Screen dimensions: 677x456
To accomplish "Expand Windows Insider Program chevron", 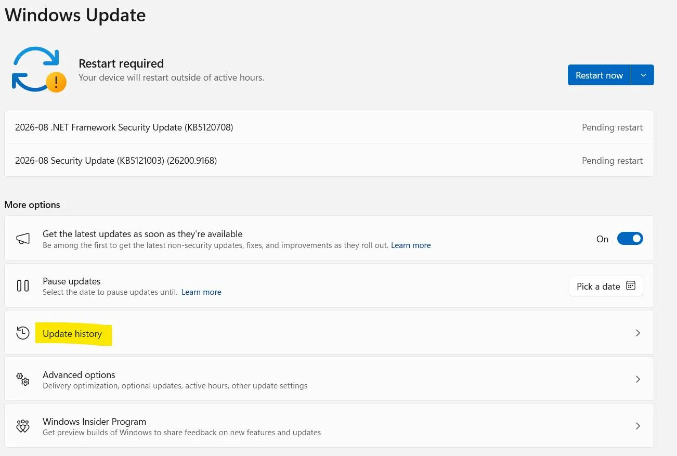I will click(x=638, y=426).
